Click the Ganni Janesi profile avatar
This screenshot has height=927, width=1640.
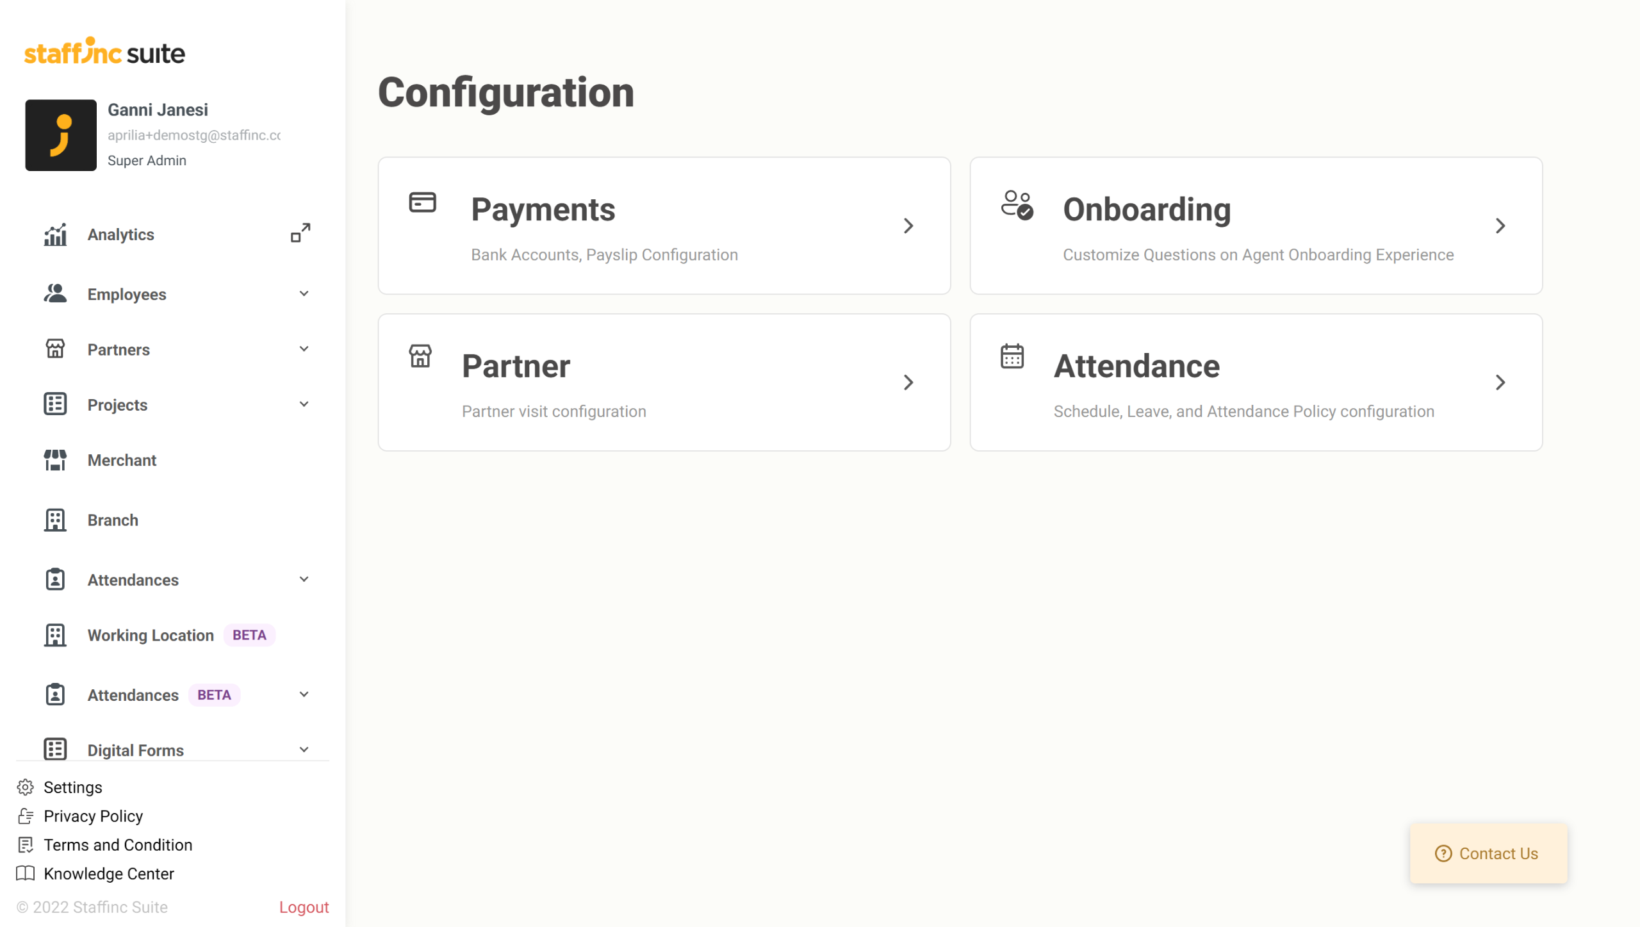pyautogui.click(x=61, y=135)
